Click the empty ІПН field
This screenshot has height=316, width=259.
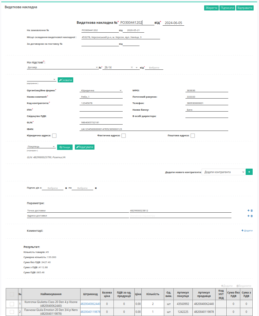(x=101, y=109)
